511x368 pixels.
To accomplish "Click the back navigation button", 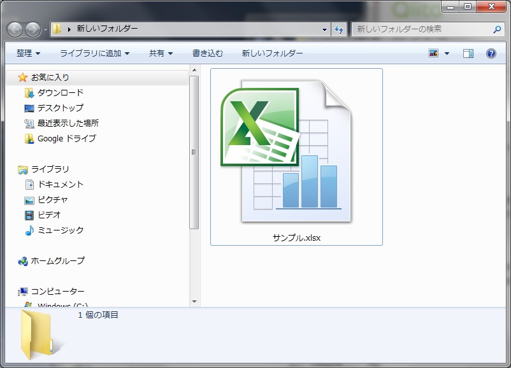I will [x=13, y=29].
